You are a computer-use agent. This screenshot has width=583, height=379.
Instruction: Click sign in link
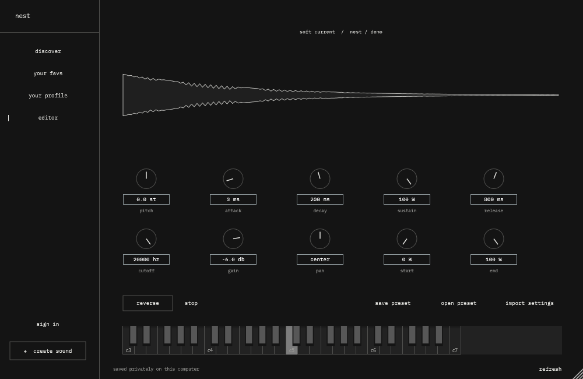coord(48,324)
